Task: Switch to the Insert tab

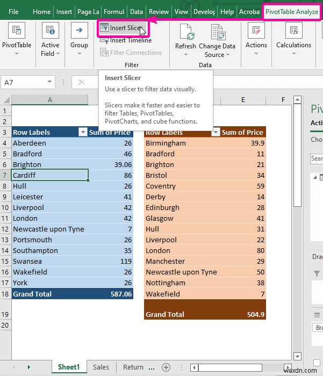Action: (64, 11)
